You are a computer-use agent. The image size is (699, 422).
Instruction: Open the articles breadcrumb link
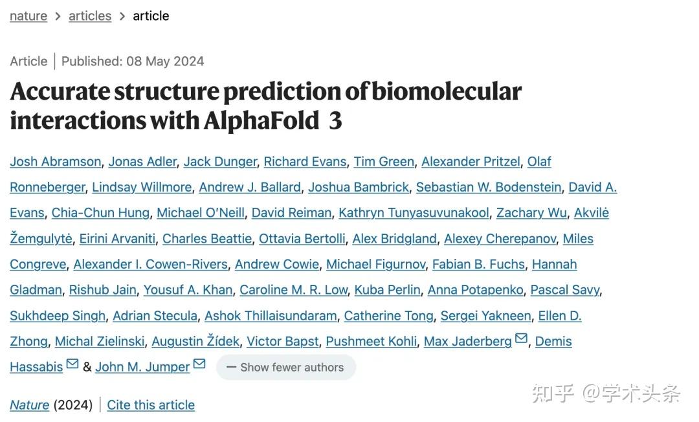(89, 16)
